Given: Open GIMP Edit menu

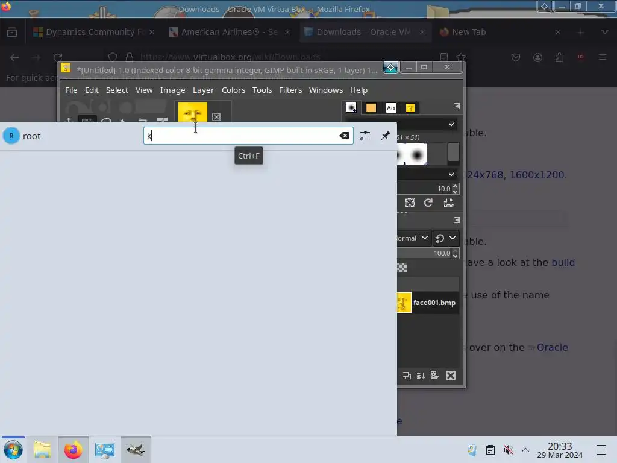Looking at the screenshot, I should click(92, 90).
